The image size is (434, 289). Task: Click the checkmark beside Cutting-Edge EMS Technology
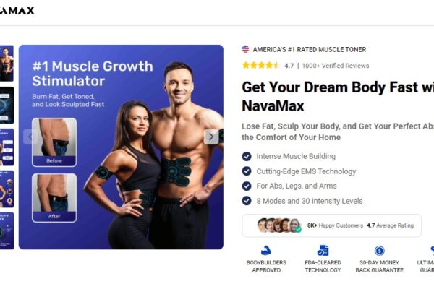[x=247, y=171]
